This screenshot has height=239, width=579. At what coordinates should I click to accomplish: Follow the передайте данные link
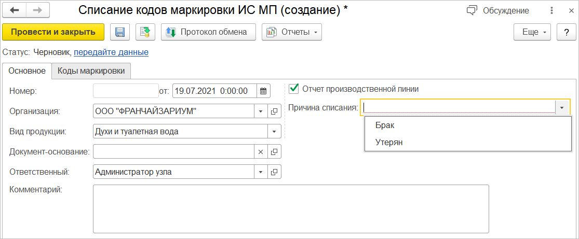111,52
